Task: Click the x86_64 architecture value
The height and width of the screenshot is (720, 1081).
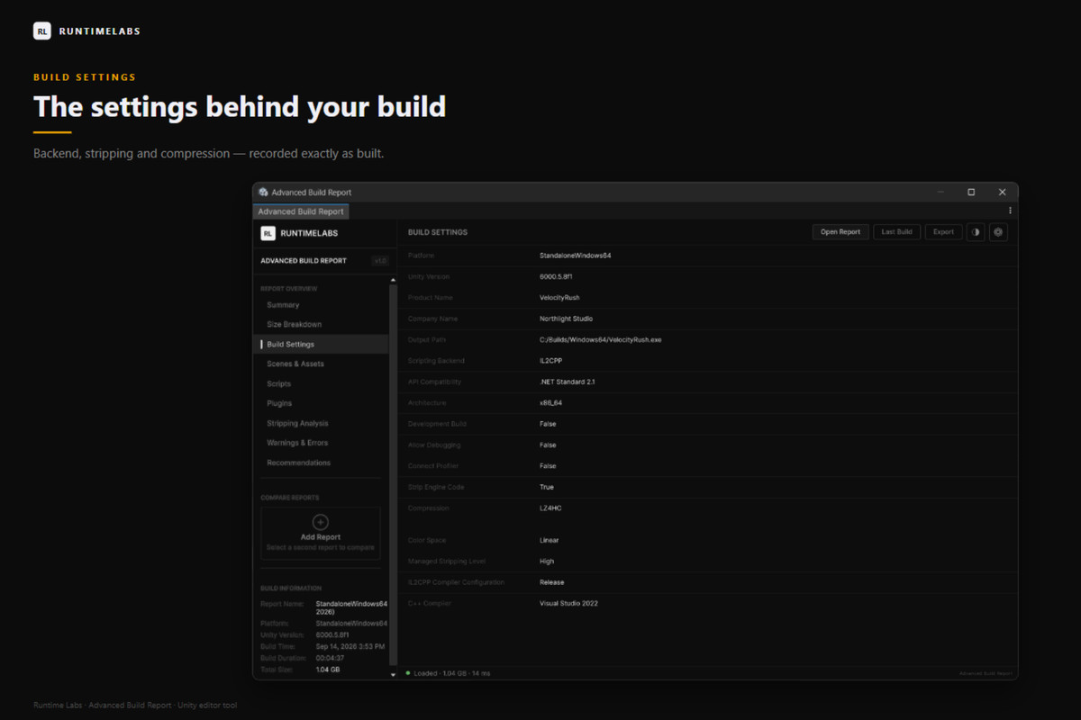Action: pyautogui.click(x=550, y=403)
